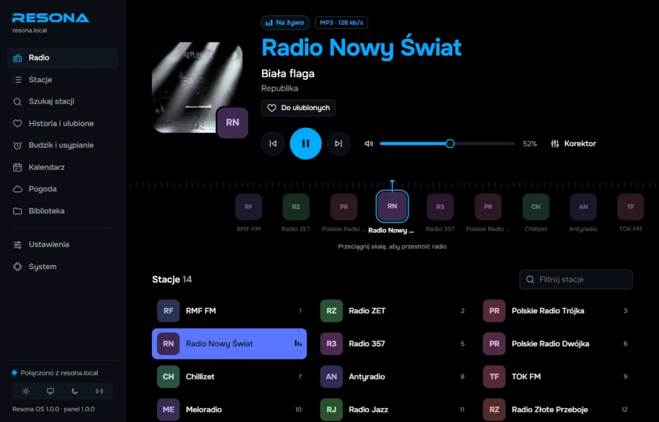Image resolution: width=659 pixels, height=422 pixels.
Task: Open Biblioteka in the sidebar
Action: click(62, 210)
